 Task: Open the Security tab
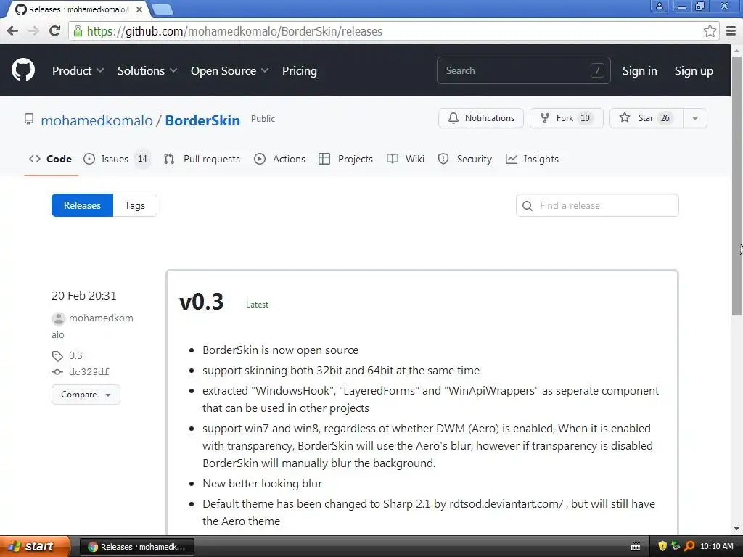coord(465,159)
